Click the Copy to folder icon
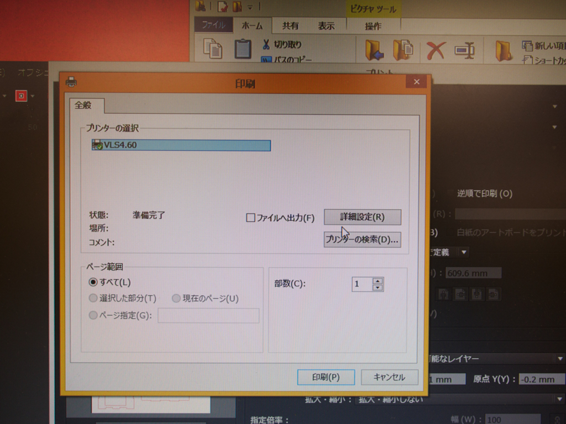The width and height of the screenshot is (566, 424). (403, 50)
